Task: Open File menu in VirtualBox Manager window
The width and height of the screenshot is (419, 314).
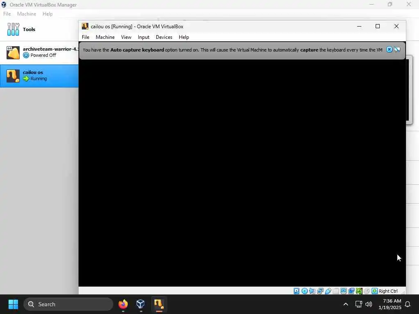Action: (7, 14)
